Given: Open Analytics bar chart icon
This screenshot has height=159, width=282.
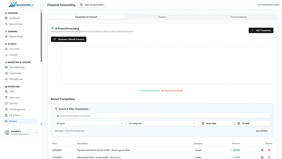Looking at the screenshot, I should click(x=6, y=55).
